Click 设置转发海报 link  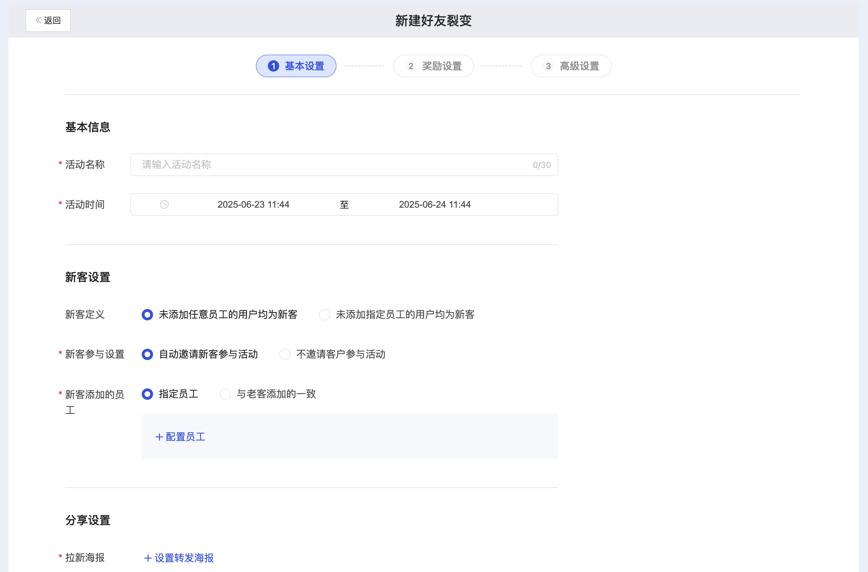(179, 558)
